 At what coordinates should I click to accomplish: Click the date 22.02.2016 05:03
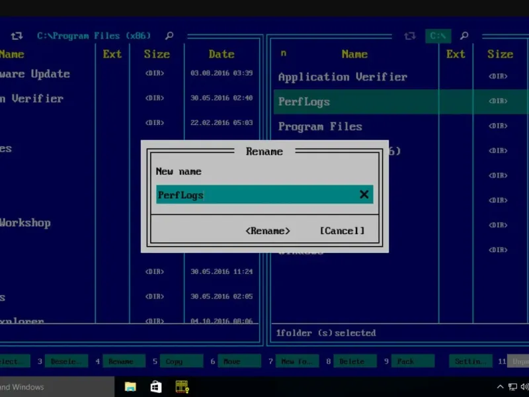click(x=222, y=122)
